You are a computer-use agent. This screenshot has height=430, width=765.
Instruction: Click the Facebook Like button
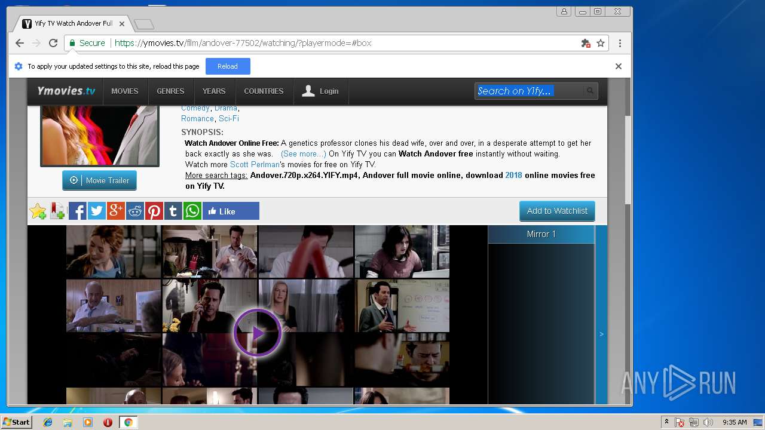click(231, 211)
